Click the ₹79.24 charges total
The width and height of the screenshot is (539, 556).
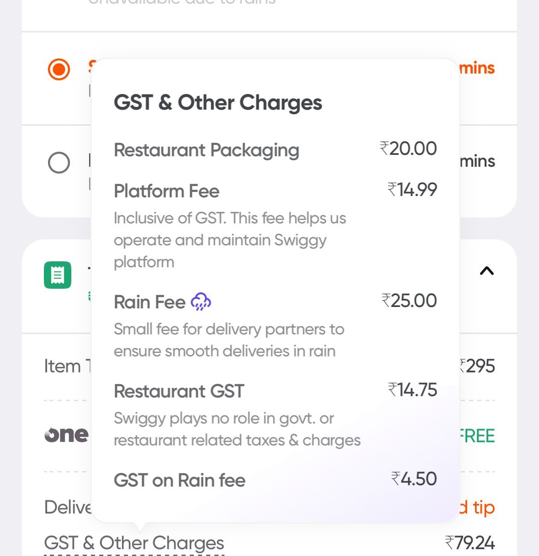point(470,543)
